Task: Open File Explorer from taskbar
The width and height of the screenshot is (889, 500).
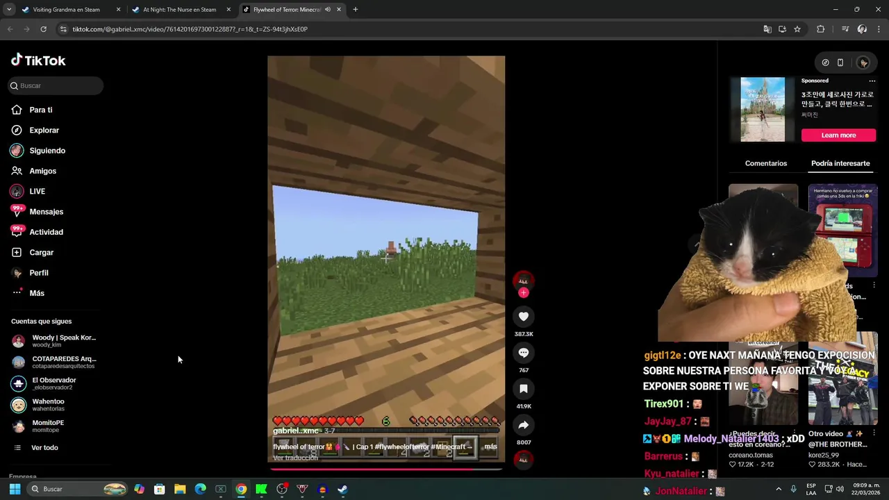Action: [180, 489]
